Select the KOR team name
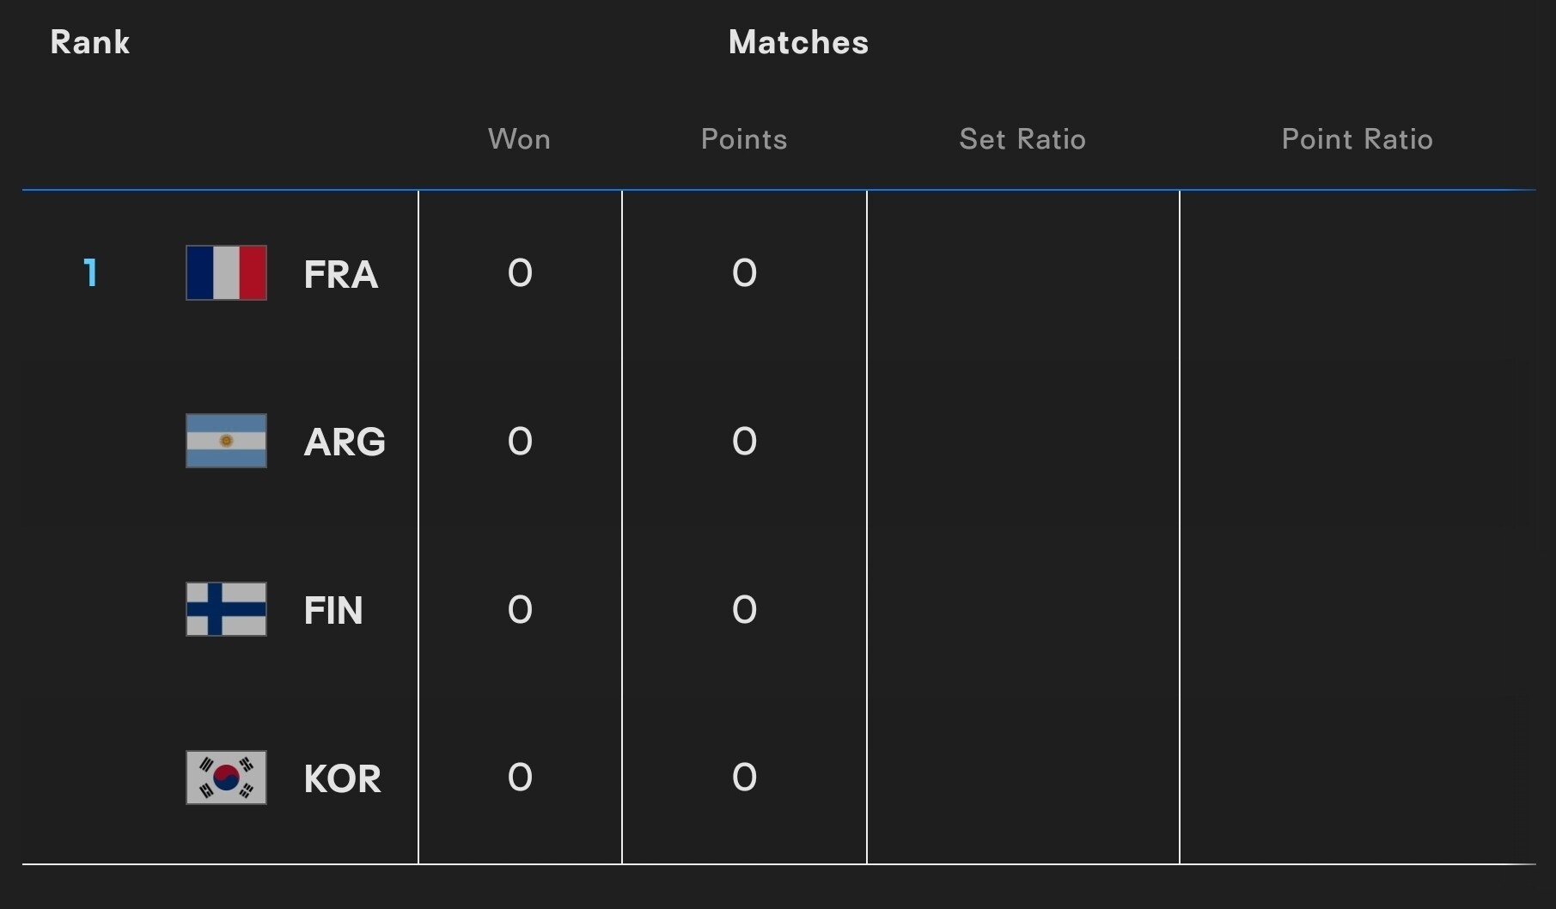The width and height of the screenshot is (1556, 909). (x=342, y=778)
